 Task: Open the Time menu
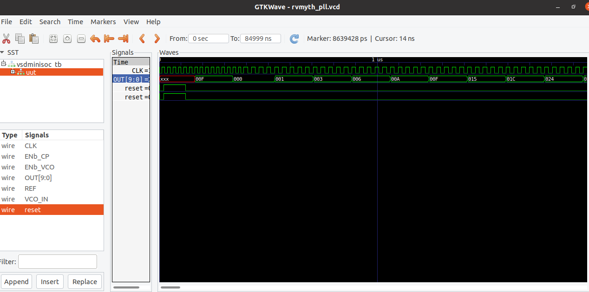[75, 22]
